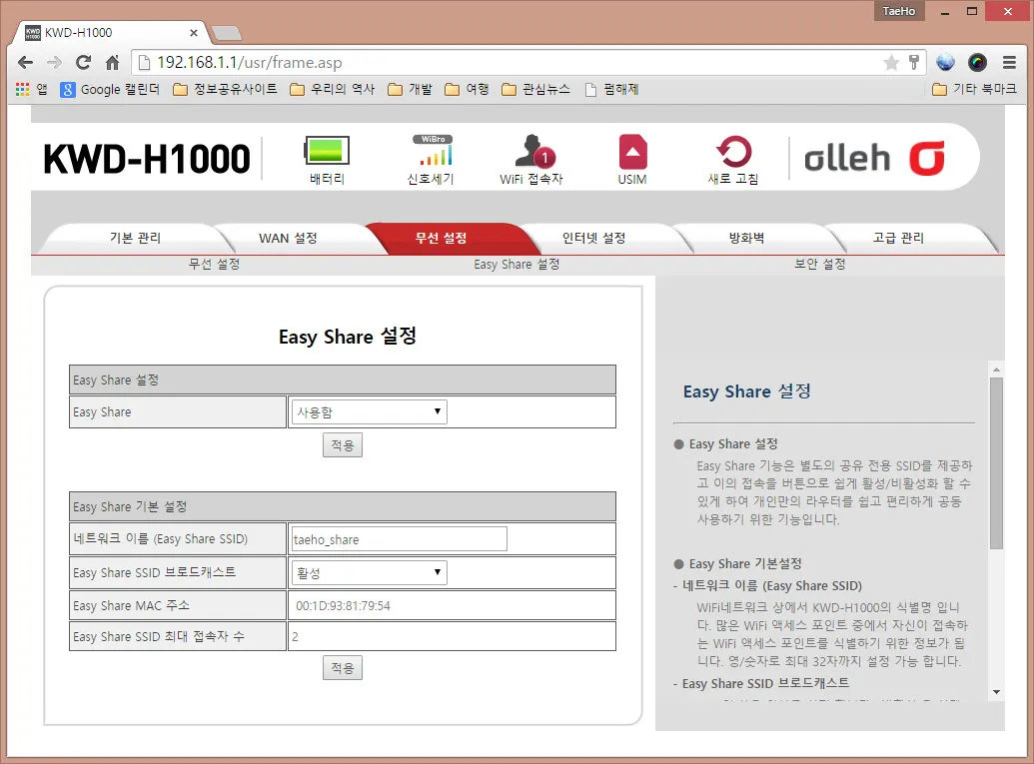Open the apps grid bookmark icon
This screenshot has width=1034, height=764.
pos(22,89)
